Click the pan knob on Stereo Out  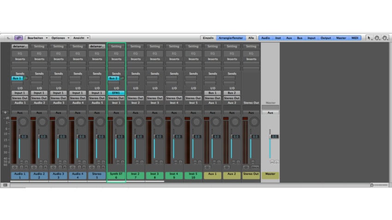[254, 122]
